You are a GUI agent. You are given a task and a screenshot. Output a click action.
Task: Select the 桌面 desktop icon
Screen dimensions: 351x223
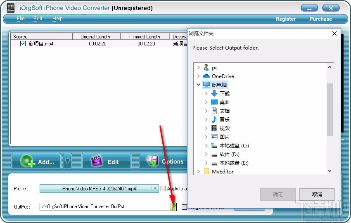click(214, 102)
